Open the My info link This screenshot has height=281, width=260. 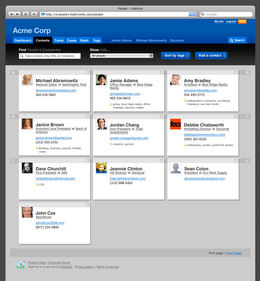219,21
